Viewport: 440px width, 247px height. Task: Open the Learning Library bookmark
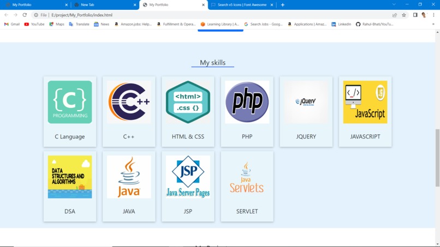219,24
